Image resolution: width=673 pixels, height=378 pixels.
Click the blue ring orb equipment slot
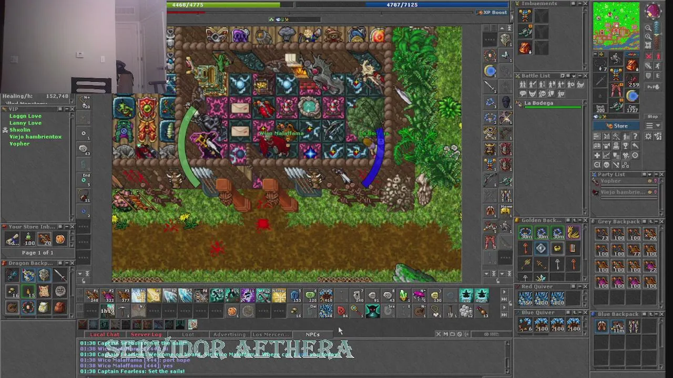point(632,96)
